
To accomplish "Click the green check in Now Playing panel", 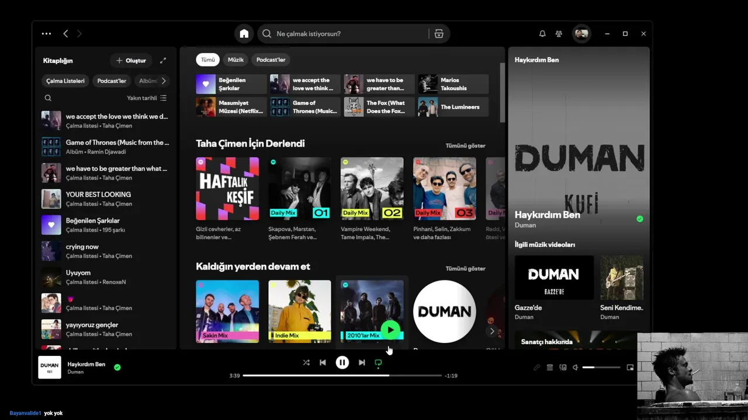I will tap(640, 219).
